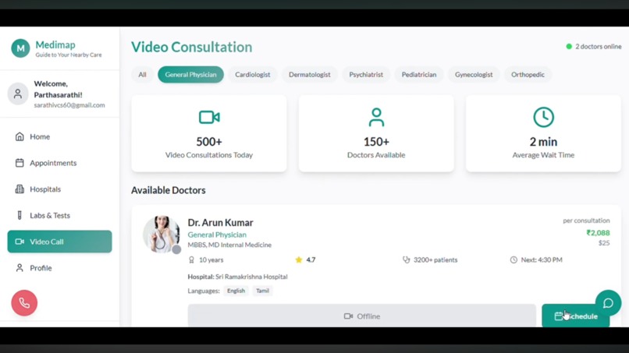Click the Labs & Tests test-tube icon
This screenshot has height=353, width=629.
20,215
